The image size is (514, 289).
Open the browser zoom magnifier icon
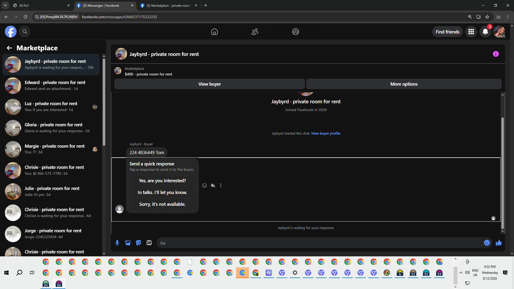[470, 17]
